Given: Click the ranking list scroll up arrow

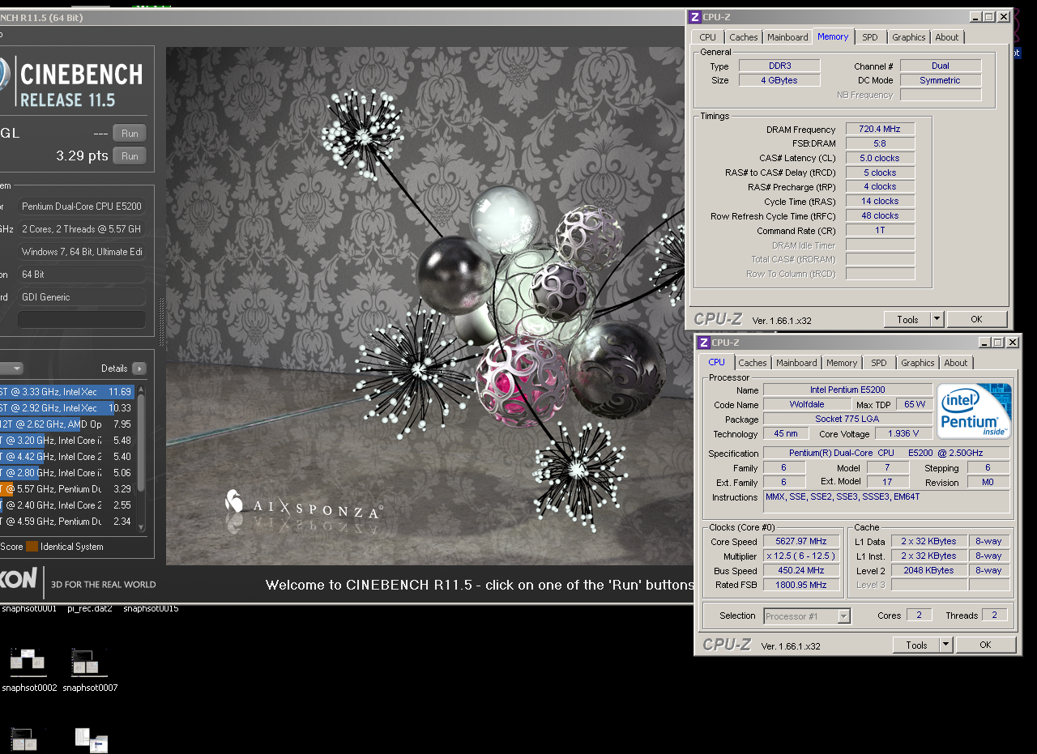Looking at the screenshot, I should pyautogui.click(x=141, y=389).
